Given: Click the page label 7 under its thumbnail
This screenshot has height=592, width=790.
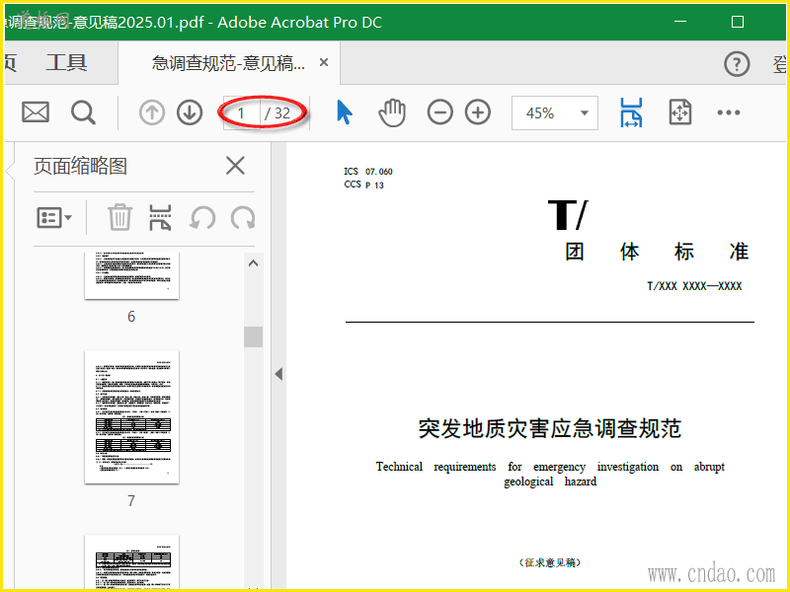Looking at the screenshot, I should pyautogui.click(x=131, y=500).
